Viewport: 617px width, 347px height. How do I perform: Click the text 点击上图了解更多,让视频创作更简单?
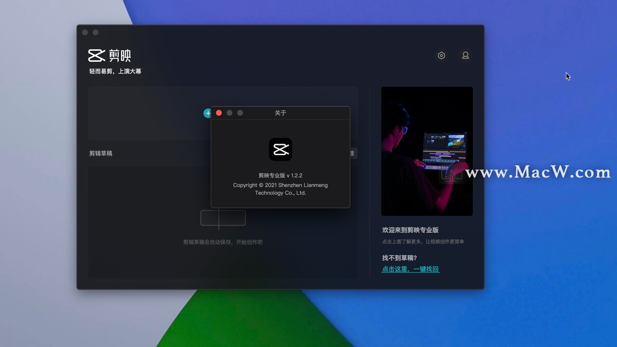[x=423, y=242]
